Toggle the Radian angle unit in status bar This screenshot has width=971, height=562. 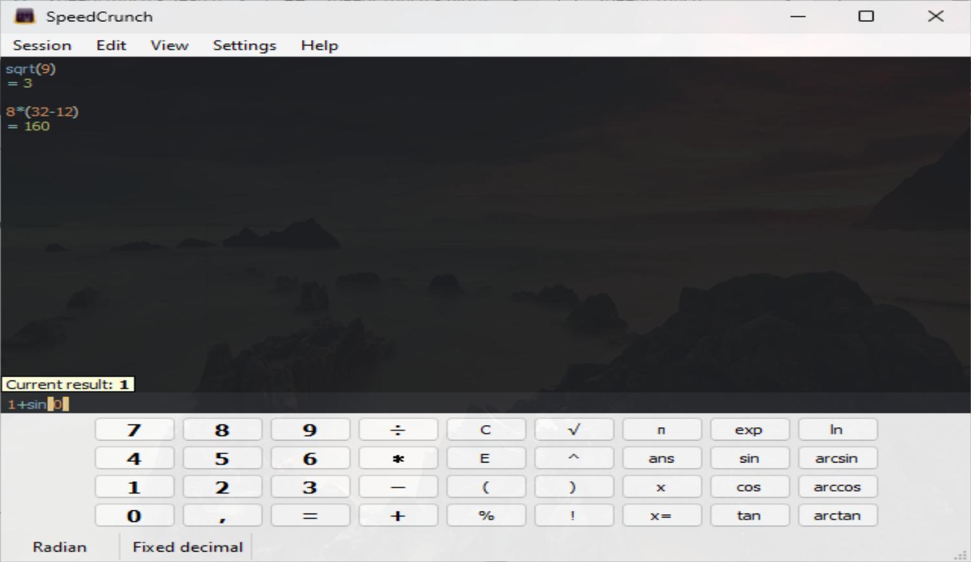[x=59, y=547]
